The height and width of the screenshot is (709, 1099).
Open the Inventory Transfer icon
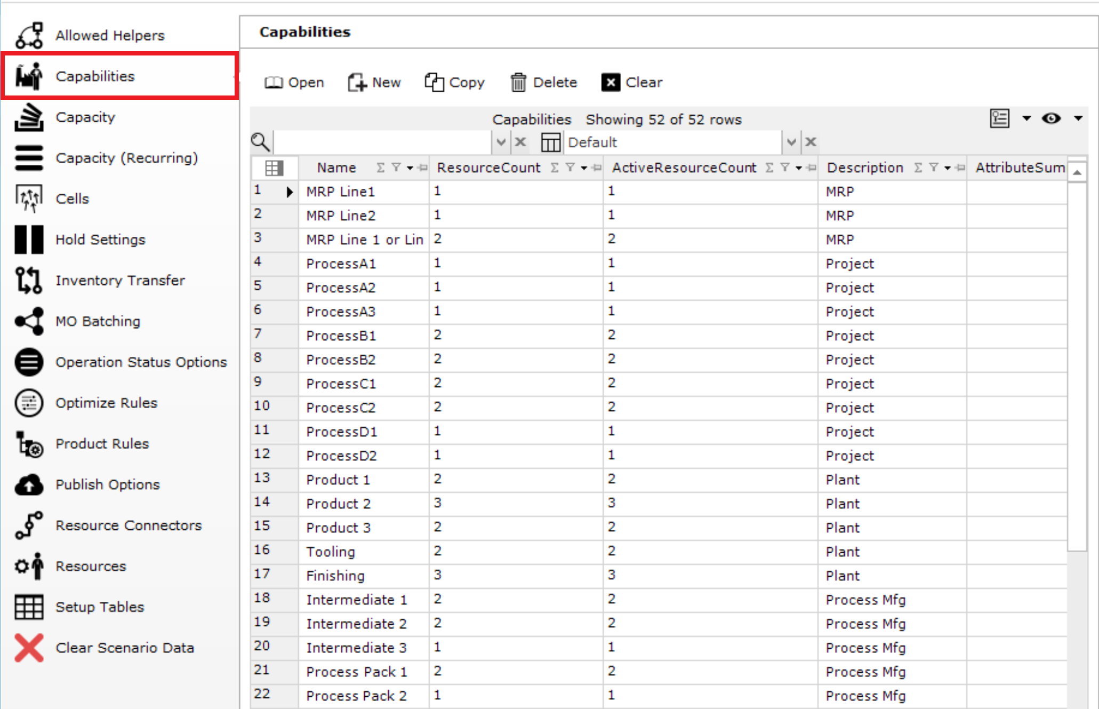[29, 280]
